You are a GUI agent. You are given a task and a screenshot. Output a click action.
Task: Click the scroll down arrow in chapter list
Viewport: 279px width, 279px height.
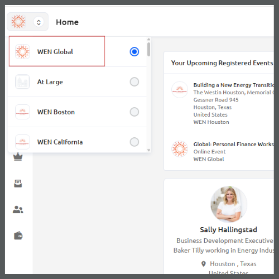[x=148, y=150]
